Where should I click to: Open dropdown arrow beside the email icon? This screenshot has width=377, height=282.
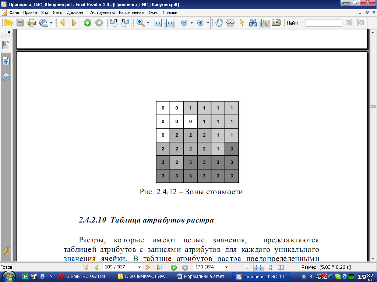(x=51, y=23)
